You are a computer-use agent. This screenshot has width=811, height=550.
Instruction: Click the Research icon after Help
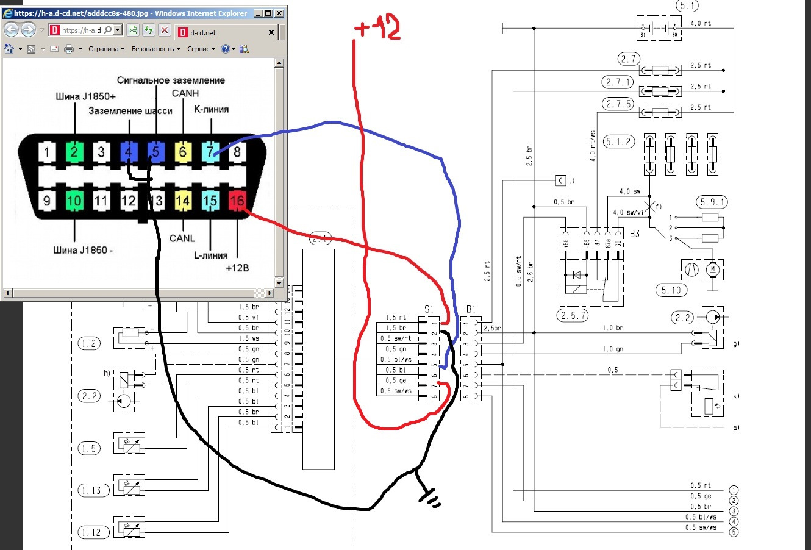(245, 49)
